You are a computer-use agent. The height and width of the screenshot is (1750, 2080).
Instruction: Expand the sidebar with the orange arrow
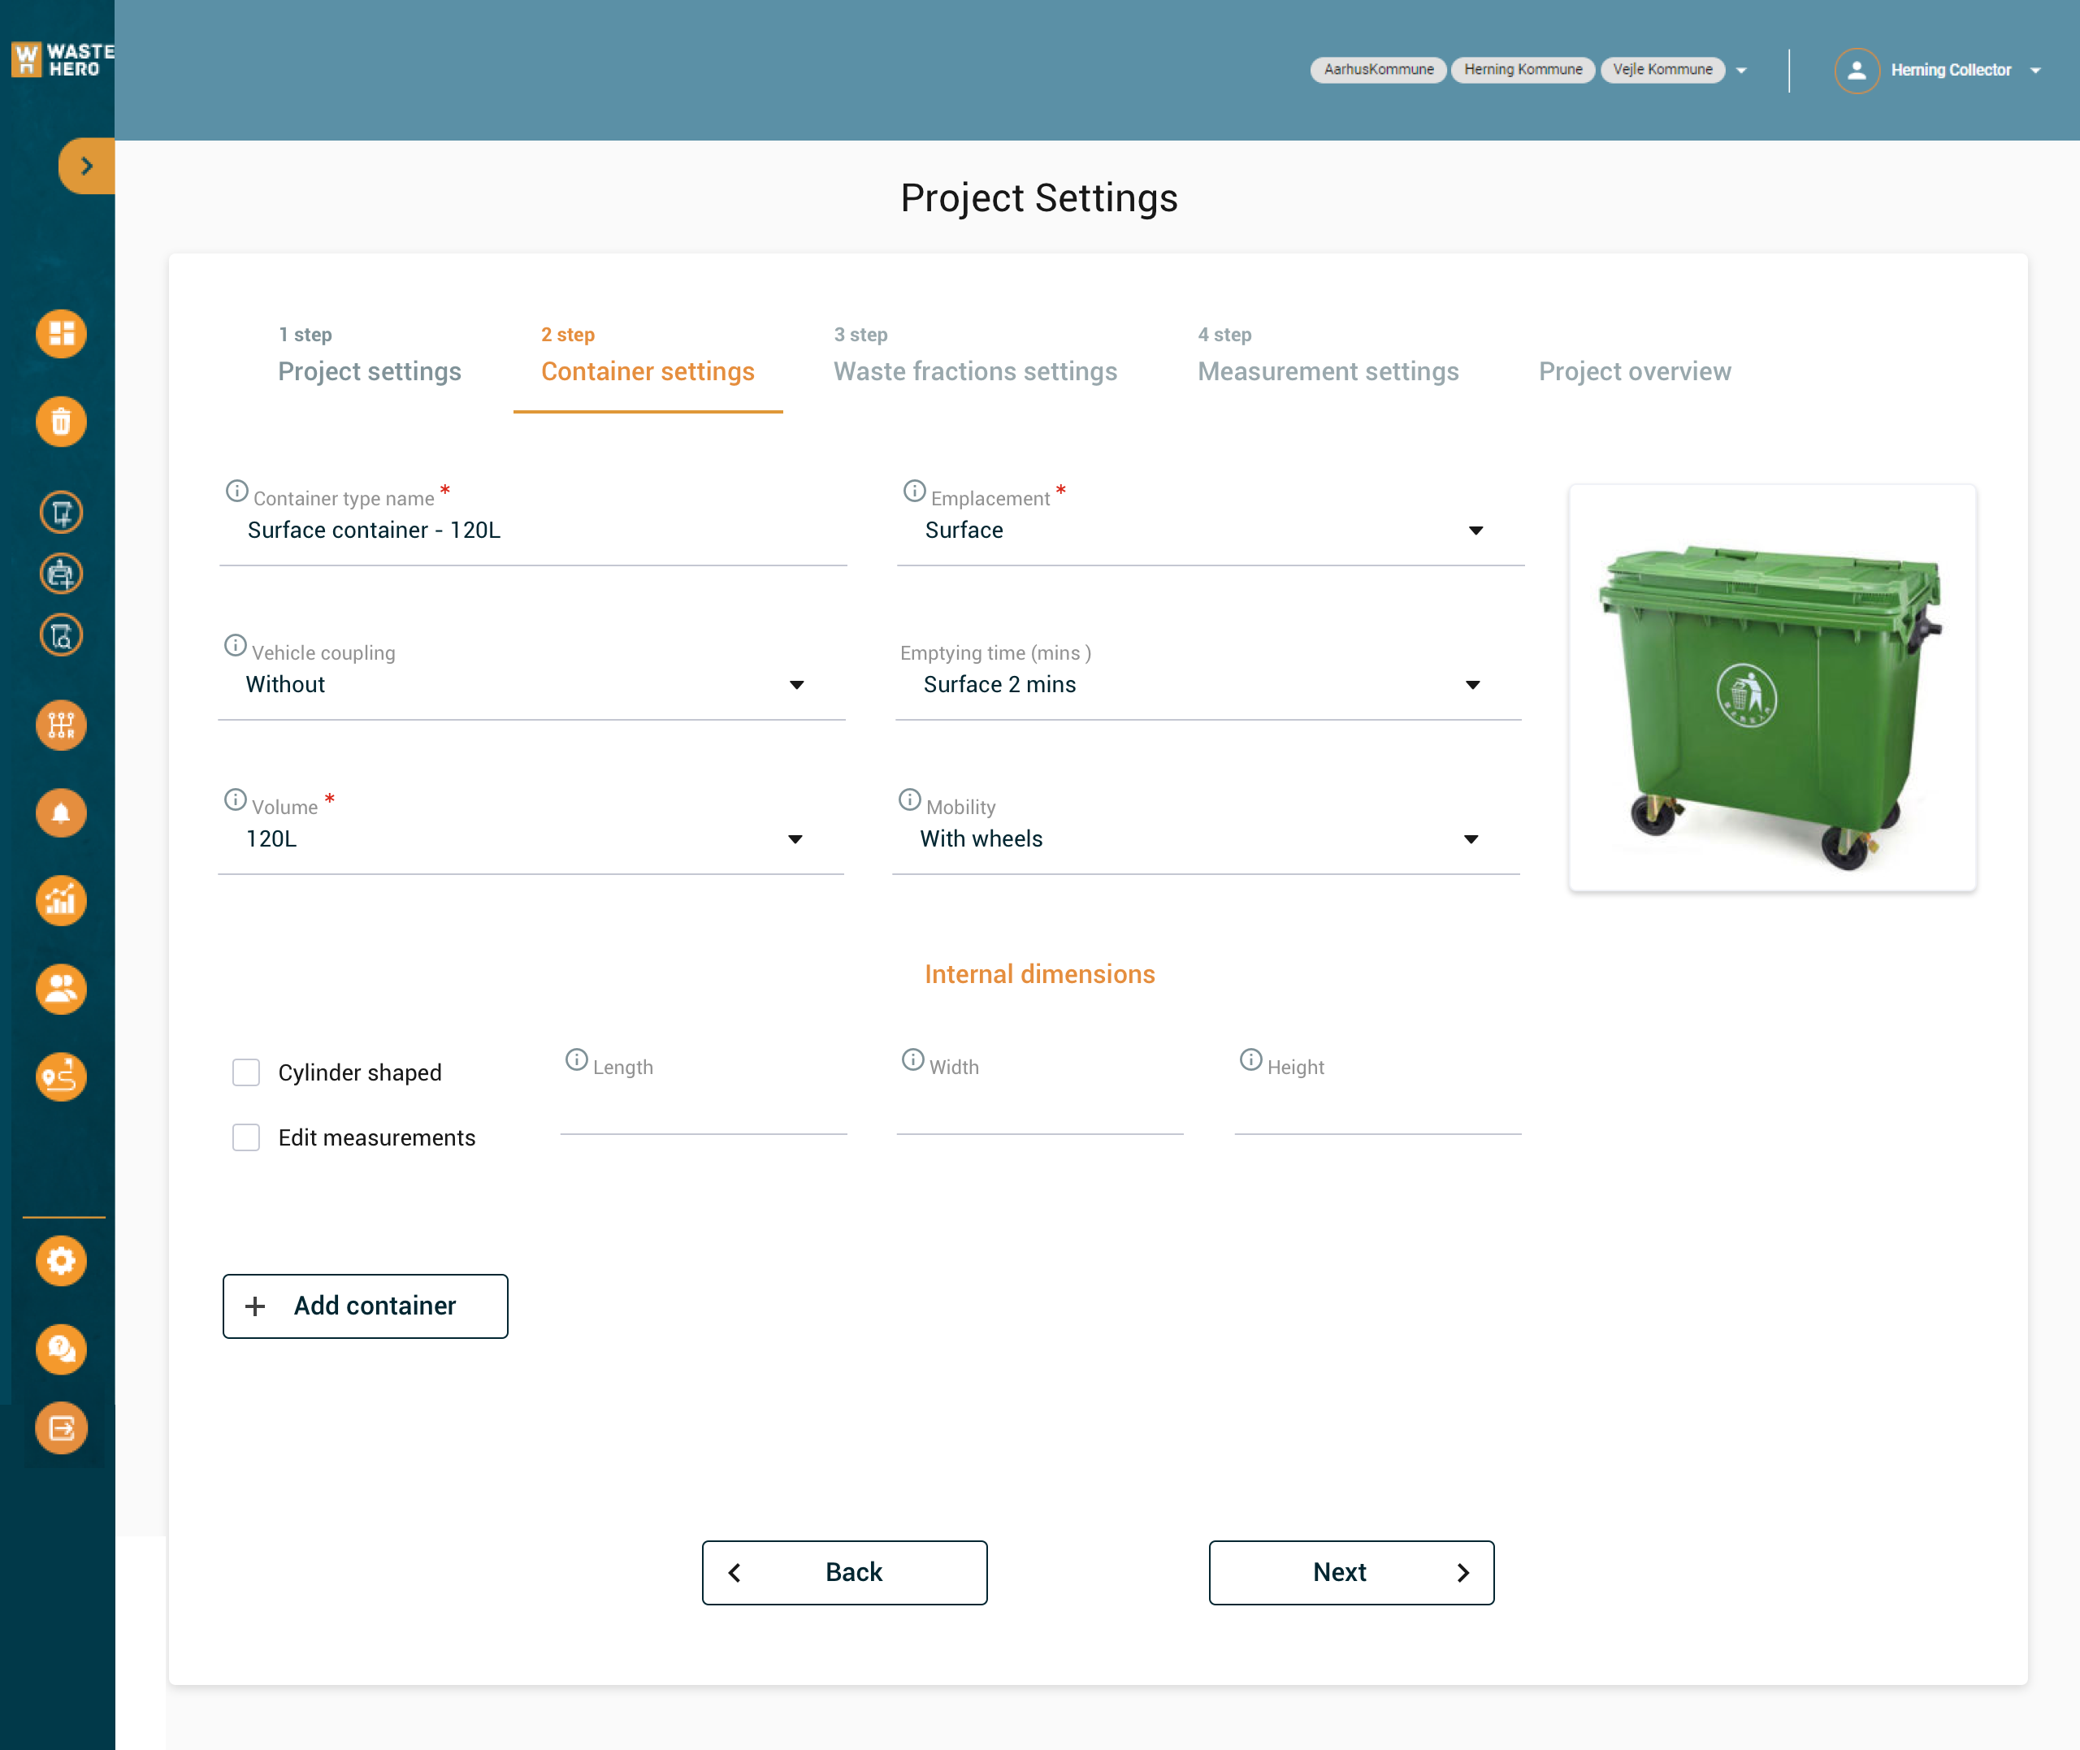(86, 166)
